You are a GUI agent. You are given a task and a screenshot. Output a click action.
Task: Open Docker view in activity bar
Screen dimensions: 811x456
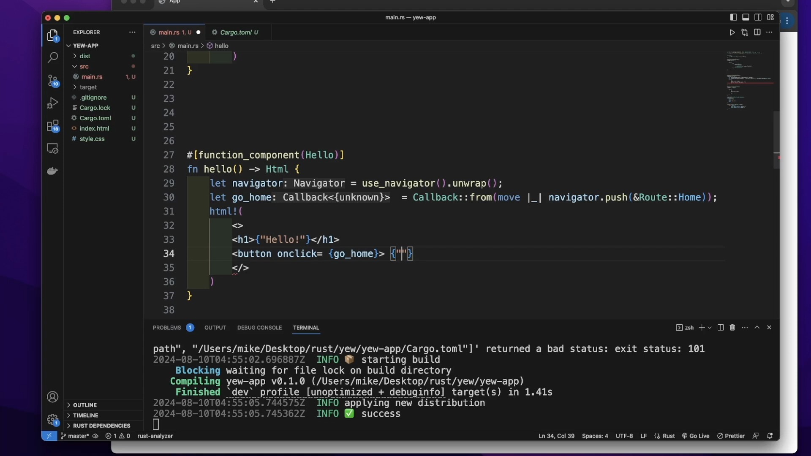click(x=52, y=171)
